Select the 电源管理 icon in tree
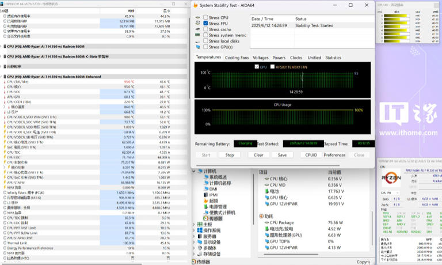 pos(205,206)
